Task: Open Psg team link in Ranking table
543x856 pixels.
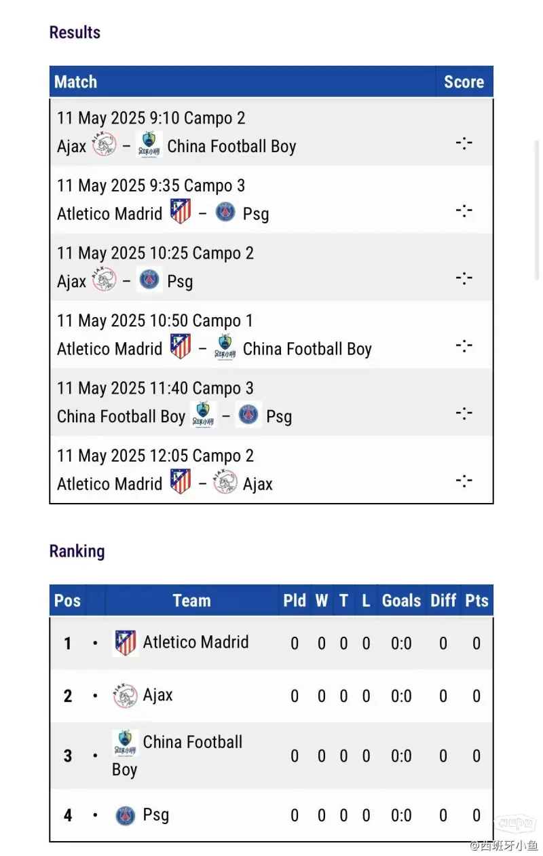Action: pyautogui.click(x=155, y=815)
